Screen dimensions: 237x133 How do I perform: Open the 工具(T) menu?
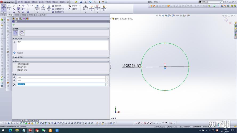pyautogui.click(x=48, y=2)
